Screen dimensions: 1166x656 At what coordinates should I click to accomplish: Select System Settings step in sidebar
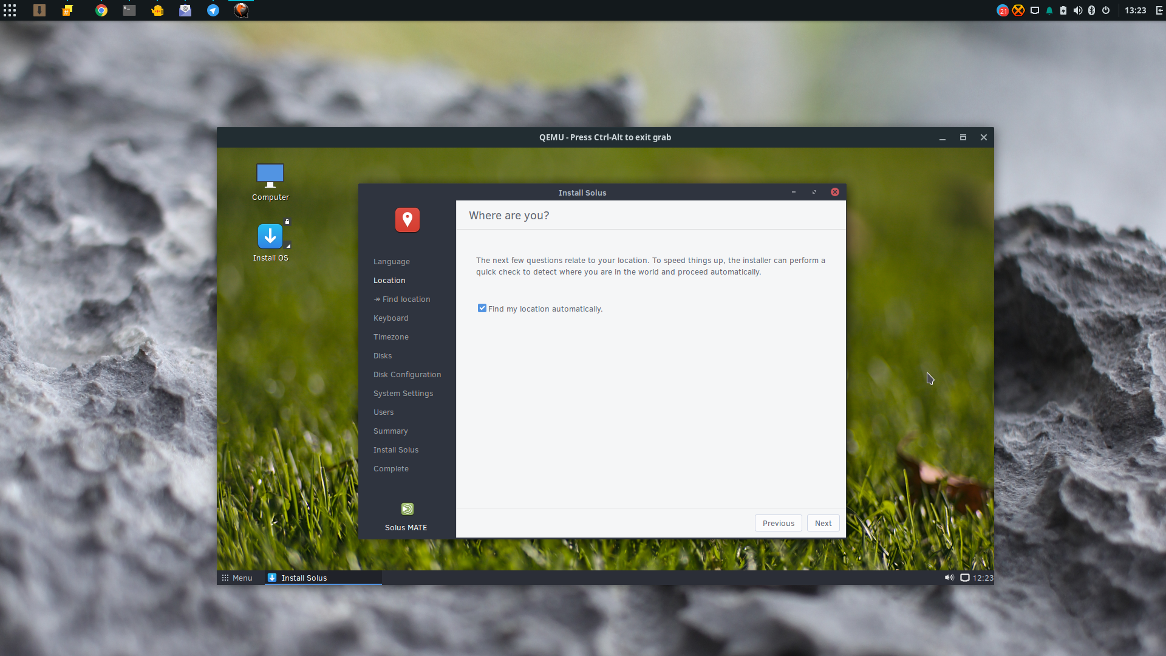pos(403,394)
